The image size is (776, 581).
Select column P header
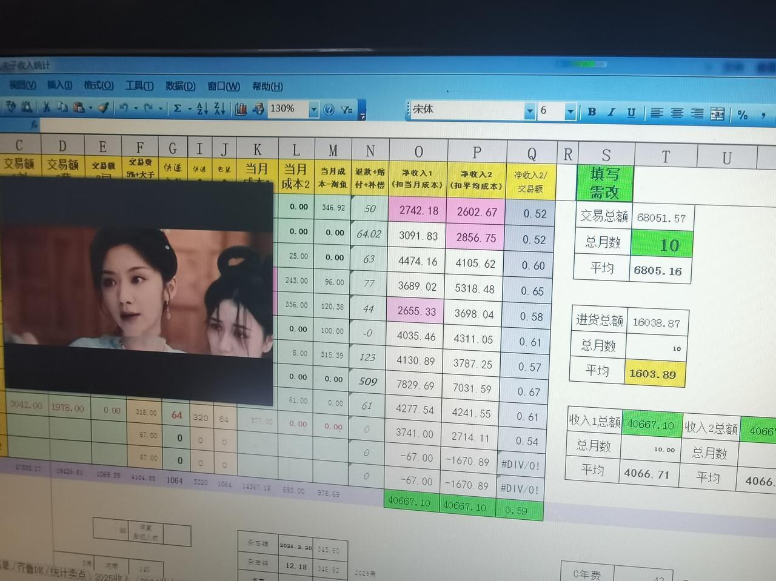click(477, 152)
